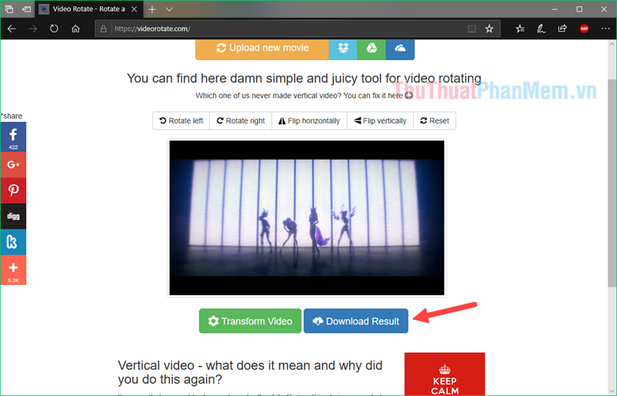Click Reset transformation button
Image resolution: width=617 pixels, height=396 pixels.
(x=435, y=120)
